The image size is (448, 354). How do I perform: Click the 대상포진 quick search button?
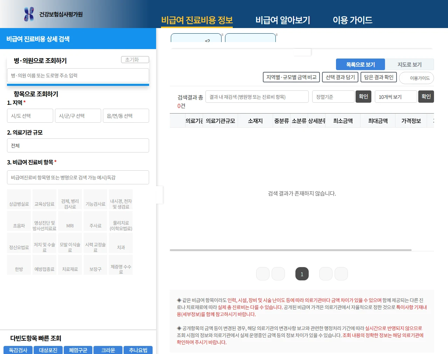coord(48,350)
